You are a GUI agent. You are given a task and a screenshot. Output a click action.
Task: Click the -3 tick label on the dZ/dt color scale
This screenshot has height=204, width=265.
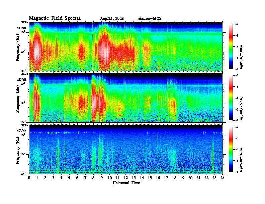click(237, 138)
